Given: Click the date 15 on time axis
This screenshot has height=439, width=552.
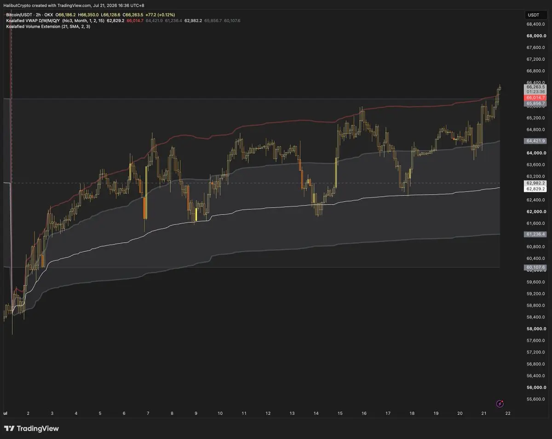Looking at the screenshot, I should coord(340,414).
